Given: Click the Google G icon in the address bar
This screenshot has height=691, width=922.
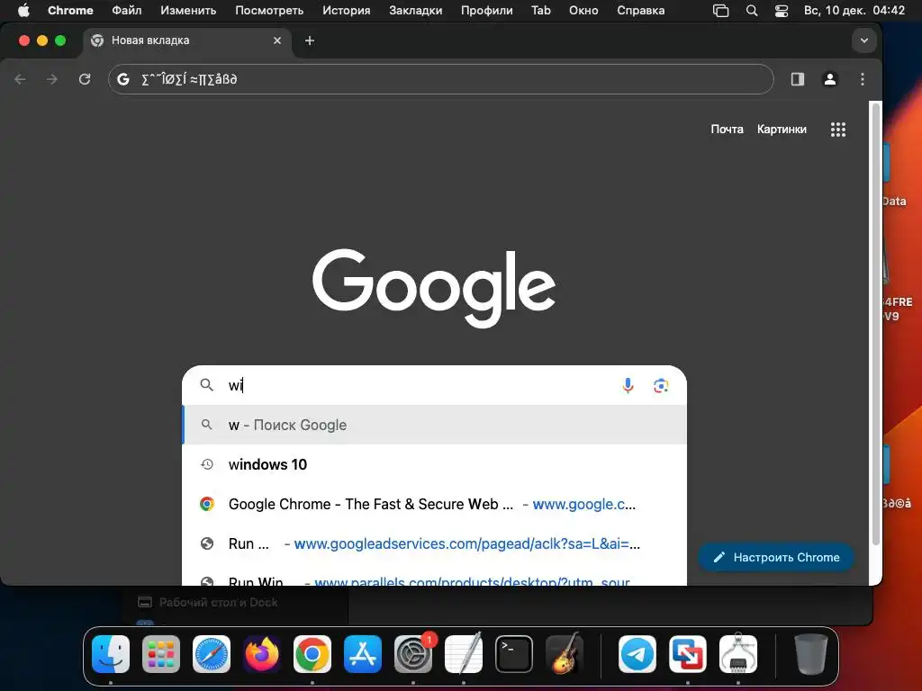Looking at the screenshot, I should 122,79.
